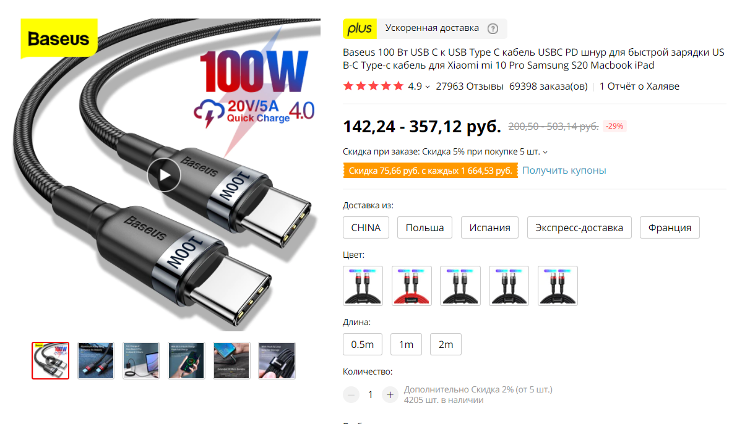737x424 pixels.
Task: Play the product video on main image
Action: click(x=163, y=175)
